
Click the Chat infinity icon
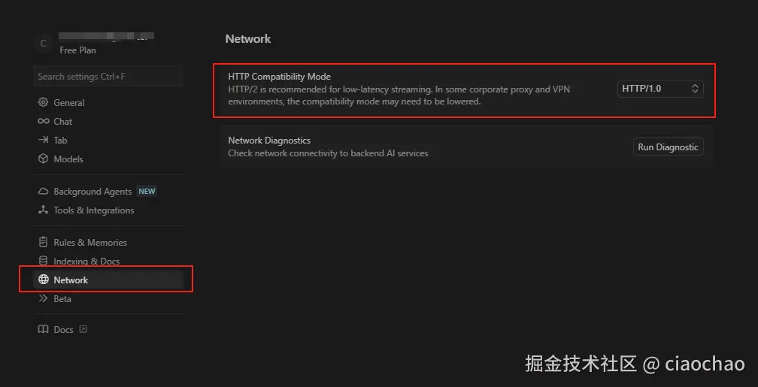point(43,121)
